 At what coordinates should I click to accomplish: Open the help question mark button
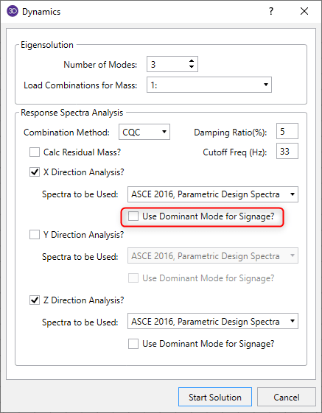(271, 11)
